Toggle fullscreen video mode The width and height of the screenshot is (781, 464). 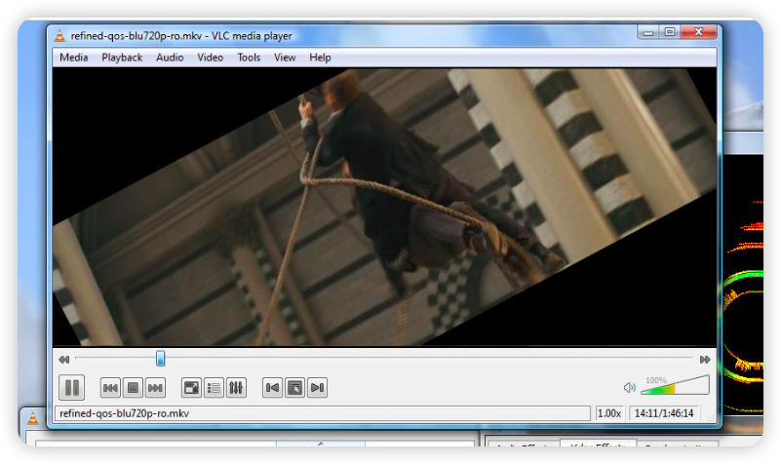click(191, 388)
